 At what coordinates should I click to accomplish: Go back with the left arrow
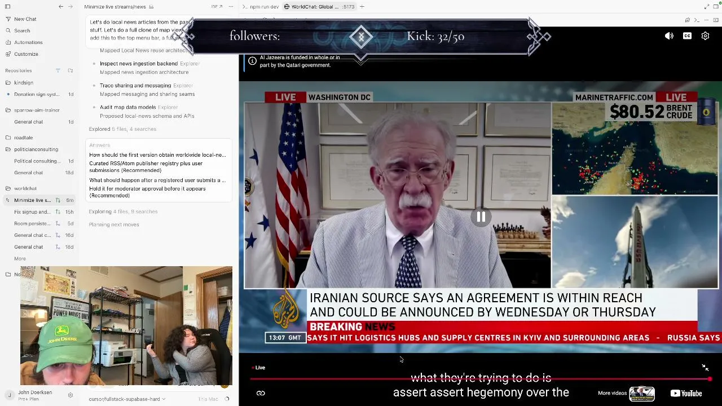click(61, 7)
